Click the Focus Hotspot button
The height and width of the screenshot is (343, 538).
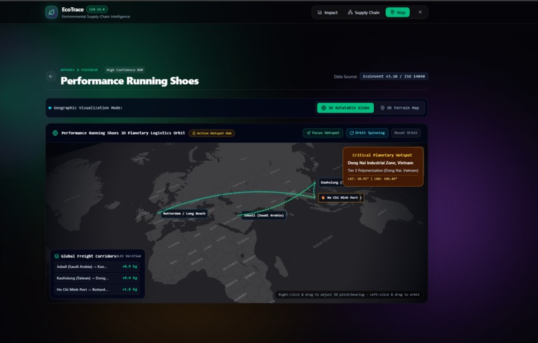323,133
